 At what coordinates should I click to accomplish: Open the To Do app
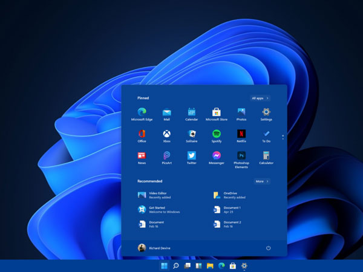[266, 136]
